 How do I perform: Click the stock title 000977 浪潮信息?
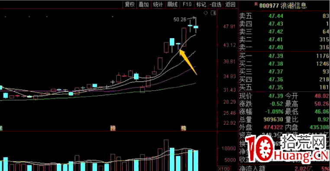tap(283, 6)
